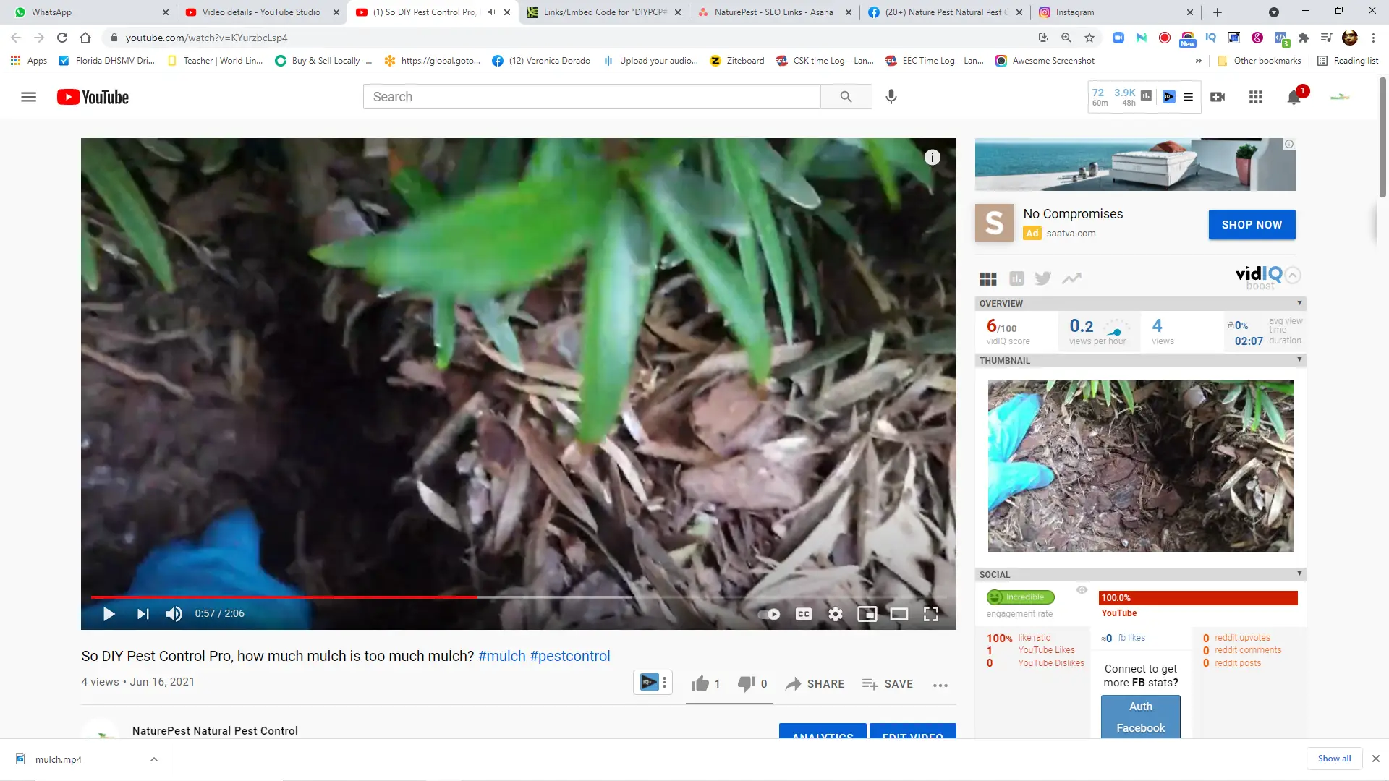The width and height of the screenshot is (1389, 781).
Task: Open YouTube notifications bell
Action: 1294,97
